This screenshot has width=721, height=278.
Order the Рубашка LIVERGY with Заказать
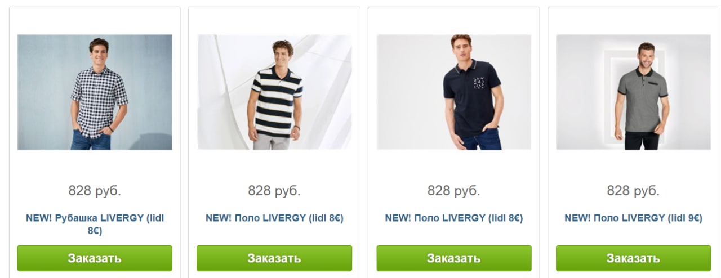[x=95, y=258]
